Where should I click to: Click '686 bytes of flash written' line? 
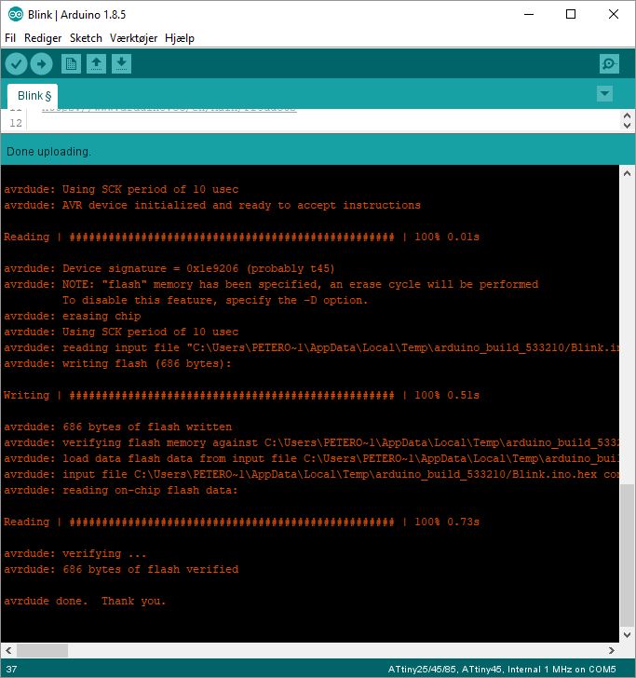tap(117, 427)
